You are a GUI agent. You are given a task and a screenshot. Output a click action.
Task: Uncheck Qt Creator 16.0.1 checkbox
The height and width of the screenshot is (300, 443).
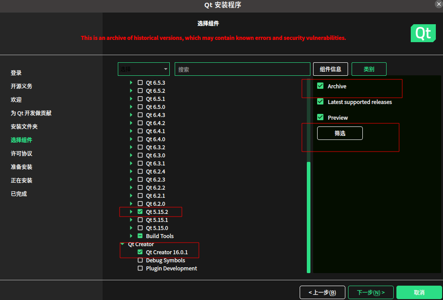click(x=140, y=252)
